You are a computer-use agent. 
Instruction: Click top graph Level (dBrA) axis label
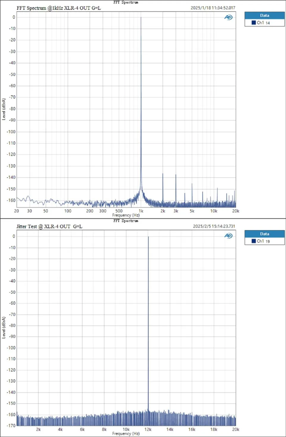(4, 109)
